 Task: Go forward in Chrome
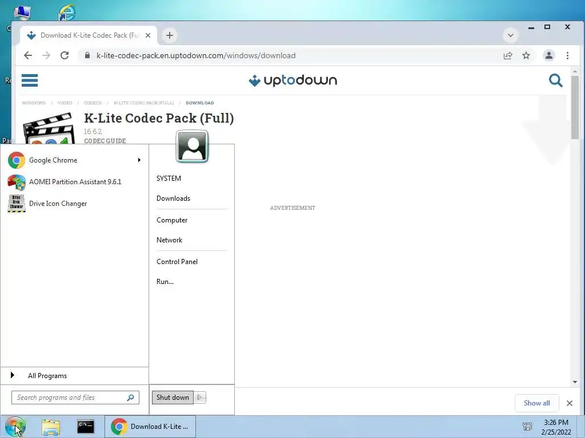click(46, 55)
